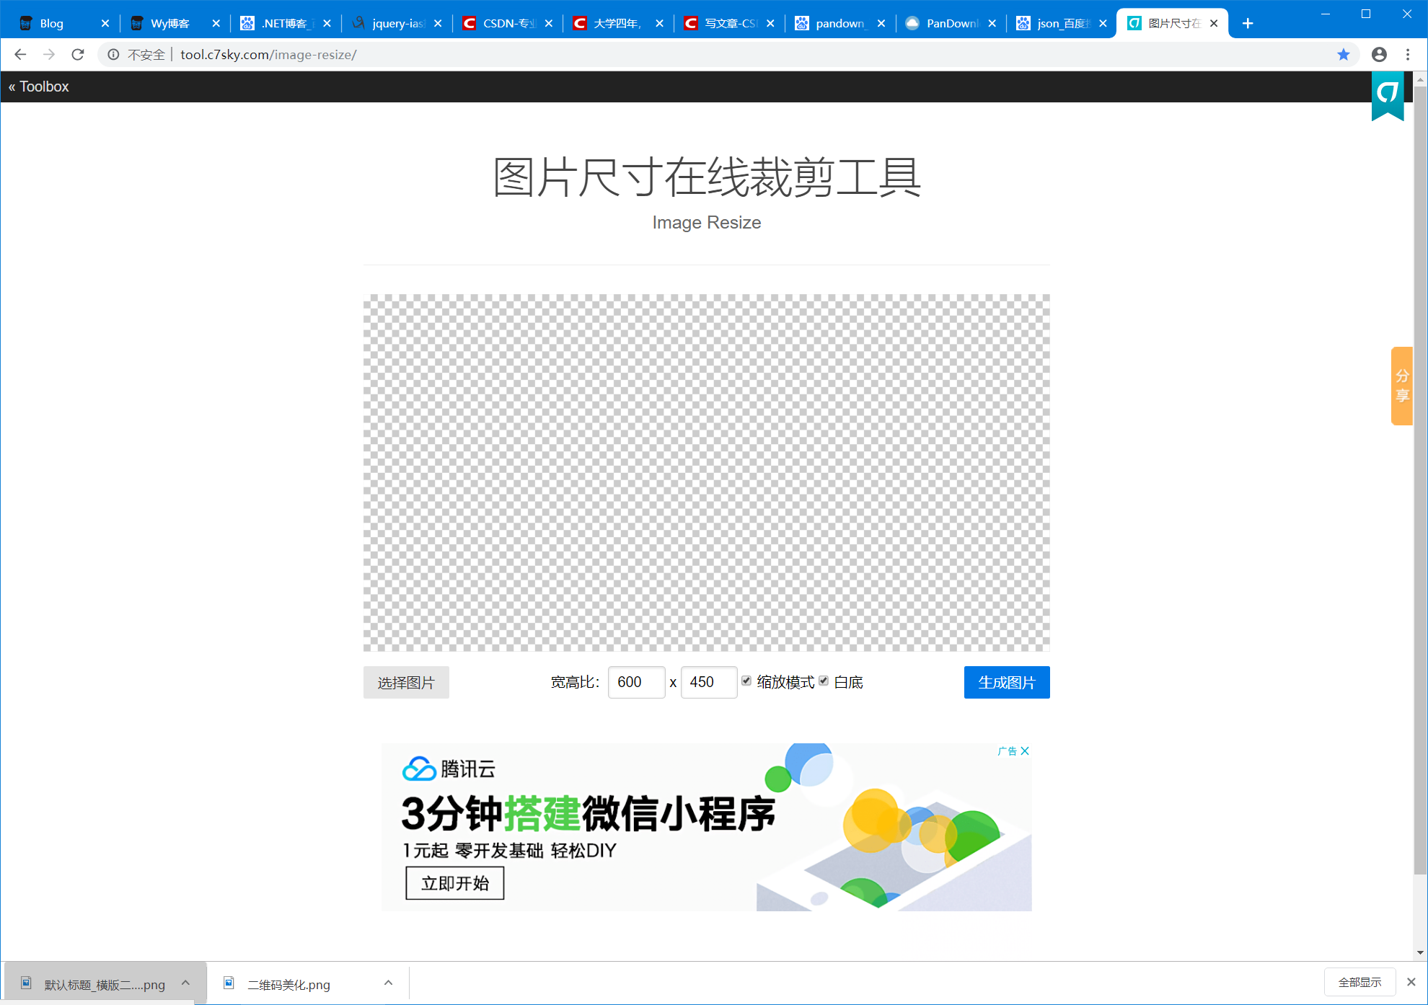This screenshot has height=1005, width=1428.
Task: Open a new browser tab
Action: coord(1248,24)
